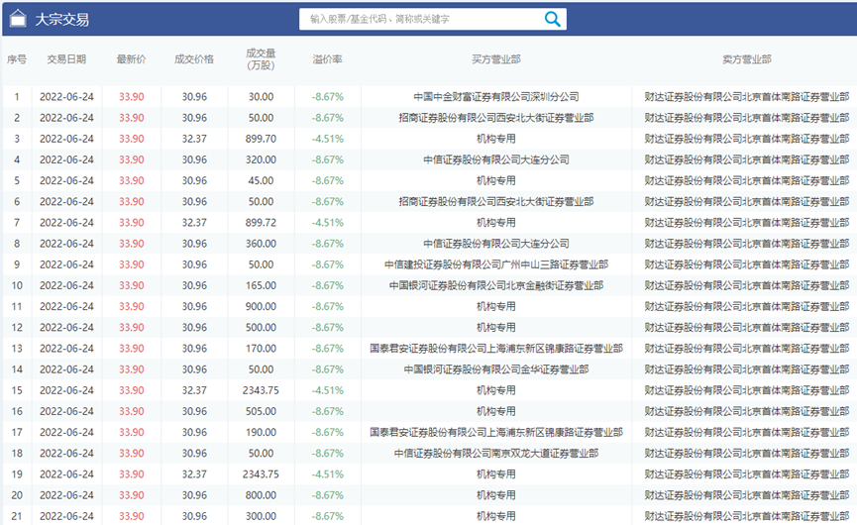The width and height of the screenshot is (857, 525).
Task: Select buyer 国泰君安 上海浦东新区锦康路 in row 13
Action: click(496, 349)
